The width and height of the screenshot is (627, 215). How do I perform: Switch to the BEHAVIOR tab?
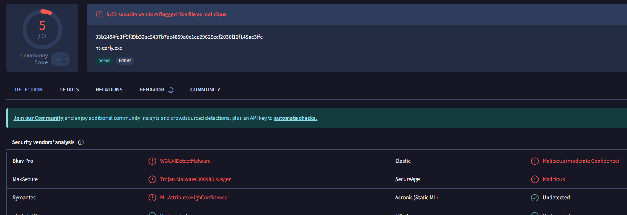(152, 90)
